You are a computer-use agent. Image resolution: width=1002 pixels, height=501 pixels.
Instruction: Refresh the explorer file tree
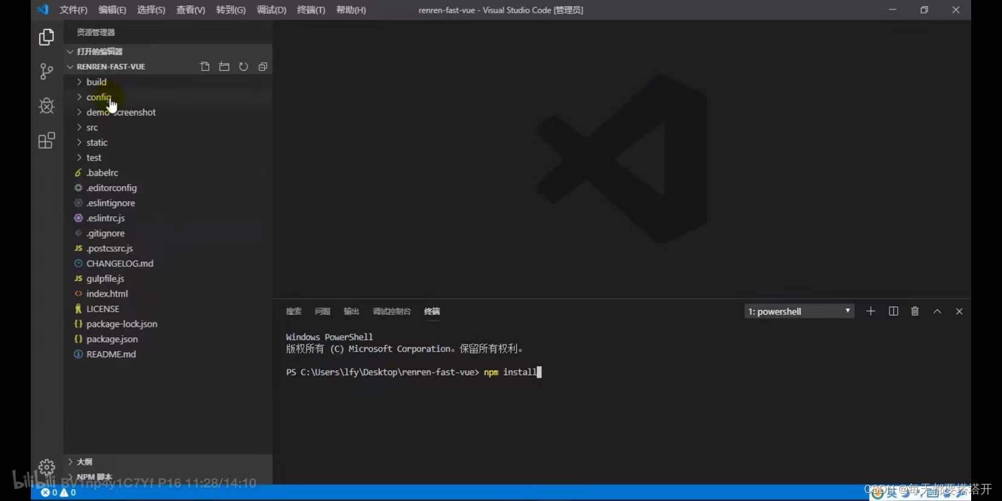point(243,67)
